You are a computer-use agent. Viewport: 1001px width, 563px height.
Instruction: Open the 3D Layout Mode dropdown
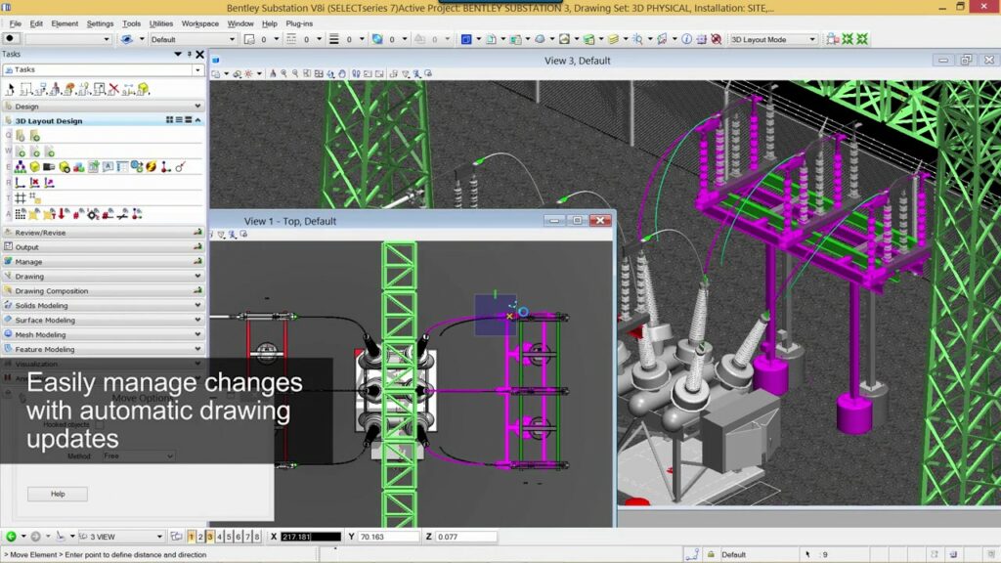(x=812, y=39)
